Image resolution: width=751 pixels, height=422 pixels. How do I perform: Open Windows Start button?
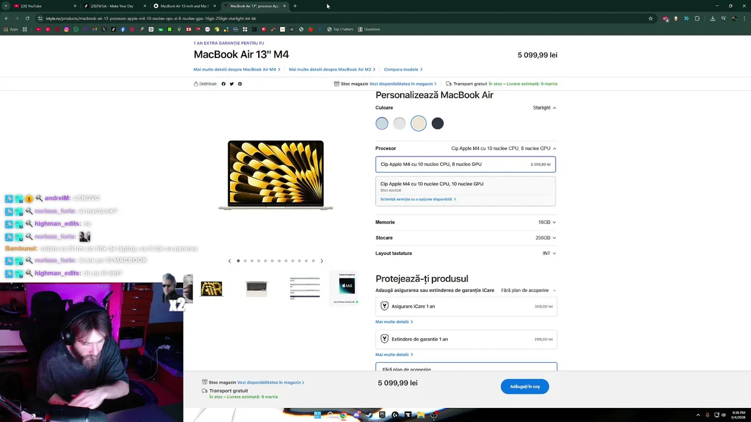(317, 415)
